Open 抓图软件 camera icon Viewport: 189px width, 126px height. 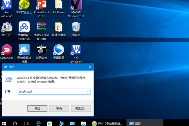pyautogui.click(x=41, y=52)
